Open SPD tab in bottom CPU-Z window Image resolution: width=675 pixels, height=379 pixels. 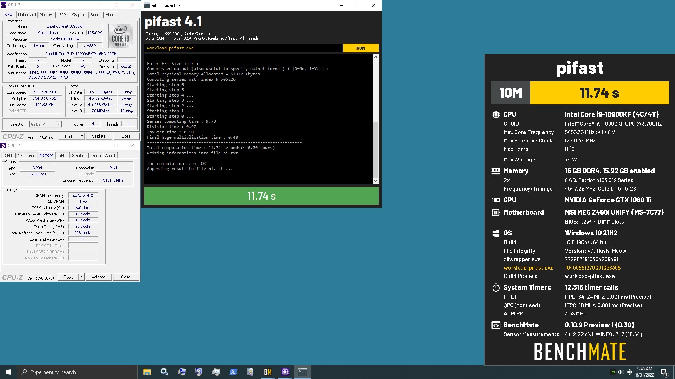62,155
